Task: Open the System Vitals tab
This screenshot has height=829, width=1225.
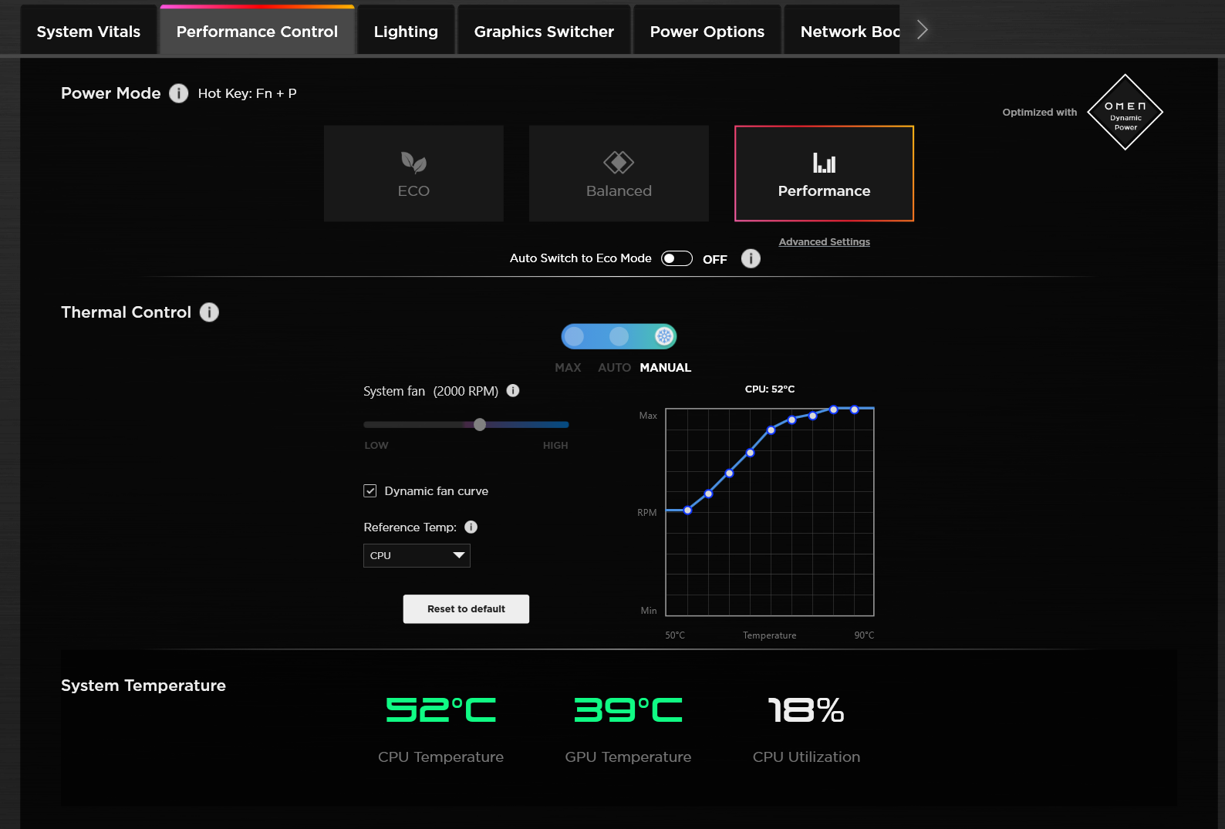Action: (x=89, y=32)
